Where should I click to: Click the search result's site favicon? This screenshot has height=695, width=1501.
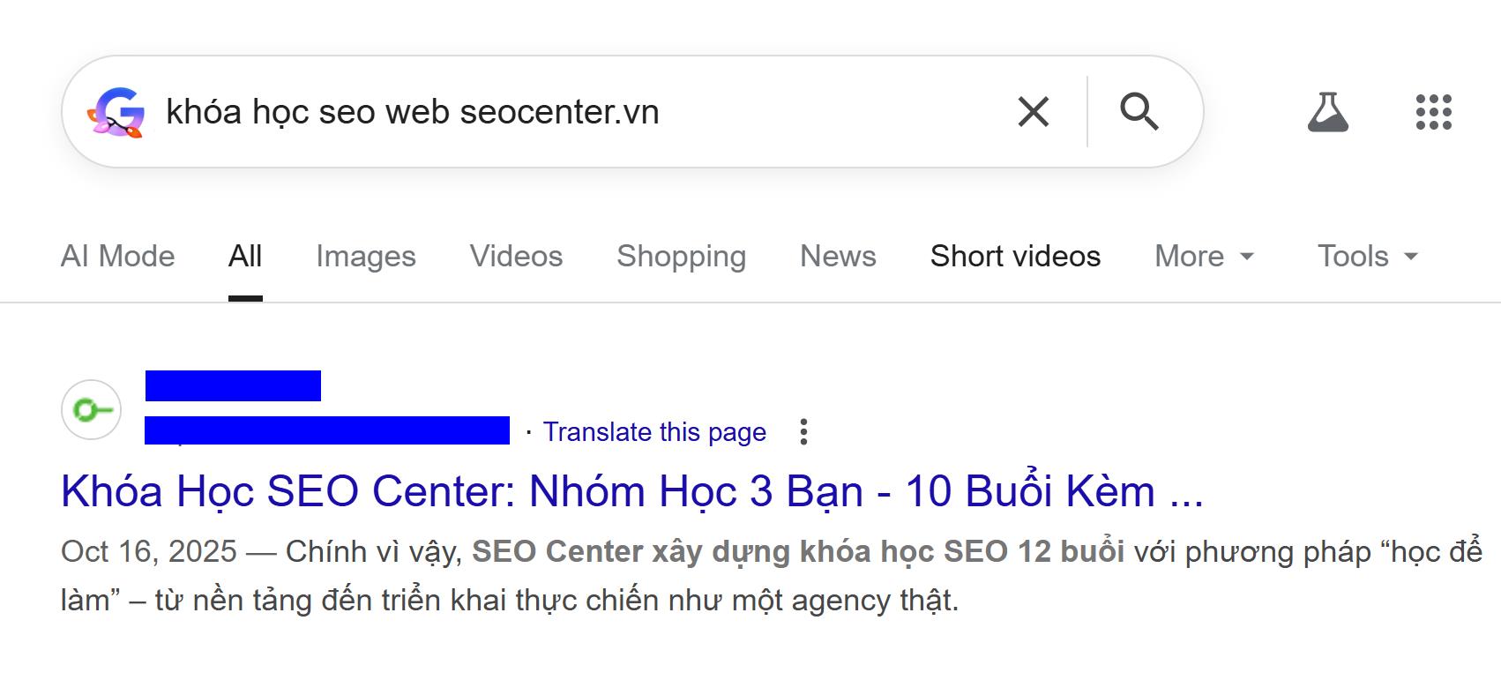coord(91,408)
